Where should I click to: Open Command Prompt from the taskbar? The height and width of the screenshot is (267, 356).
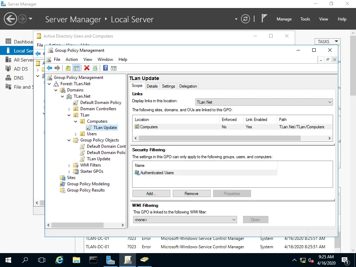tap(93, 260)
